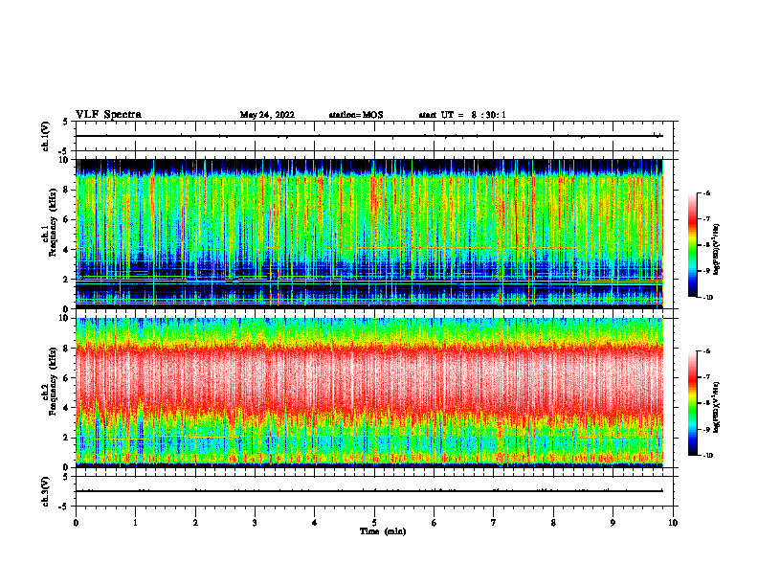Click the ch.1 color scale label "-6"
758x586 pixels.
point(707,192)
